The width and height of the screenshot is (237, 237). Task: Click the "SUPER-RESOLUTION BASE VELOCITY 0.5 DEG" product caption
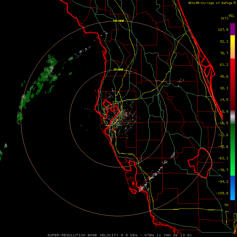point(92,235)
